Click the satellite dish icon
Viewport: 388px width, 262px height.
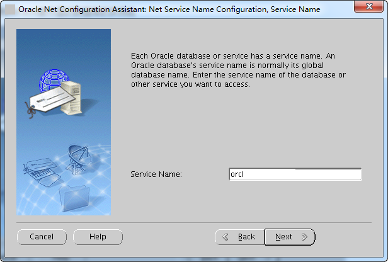click(x=77, y=159)
